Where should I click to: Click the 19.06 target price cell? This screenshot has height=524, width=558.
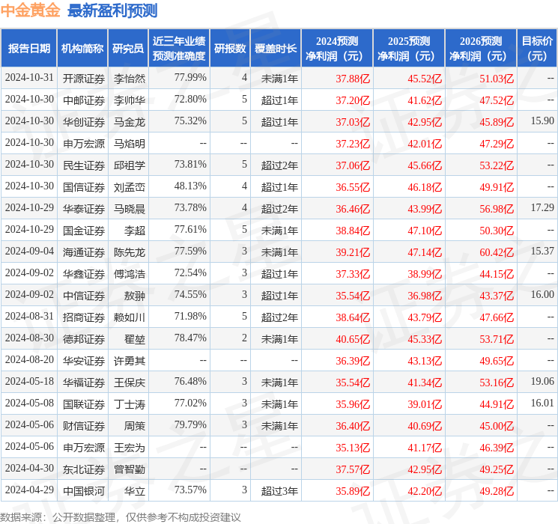tap(542, 382)
